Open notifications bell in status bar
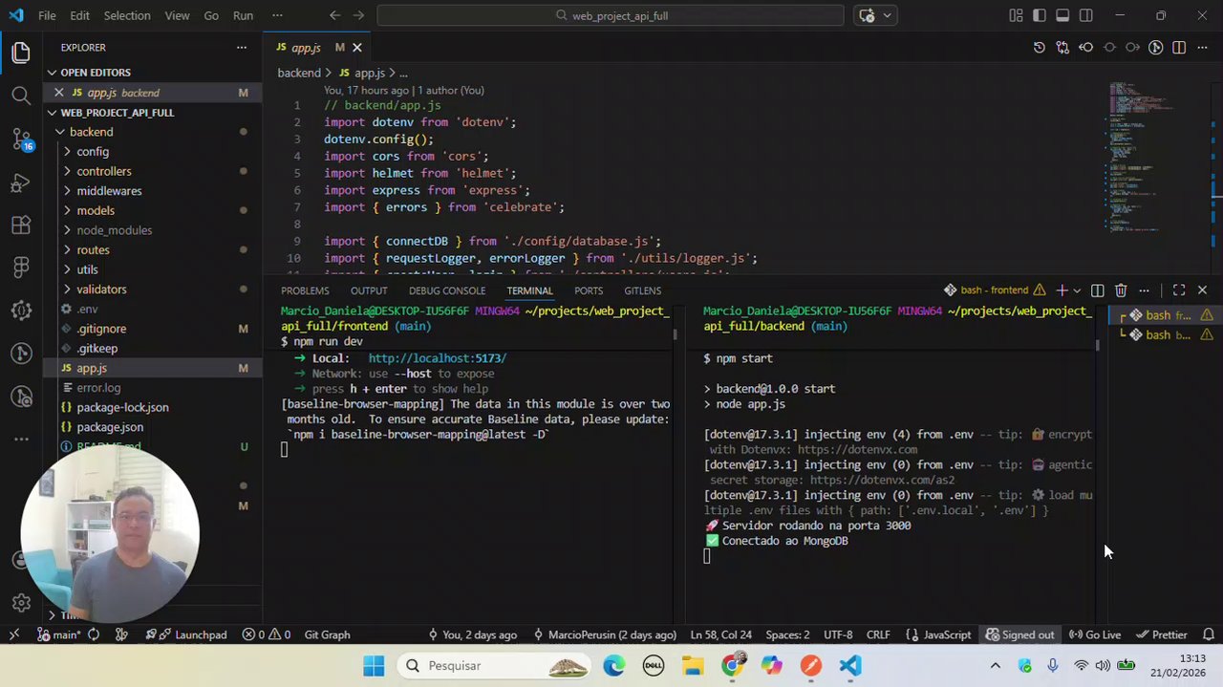 coord(1208,634)
